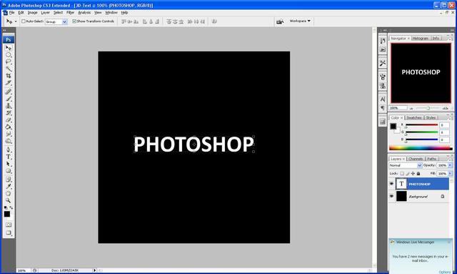Screen dimensions: 457x274
Task: Open the Tool Presets panel from the dock
Action: click(383, 63)
